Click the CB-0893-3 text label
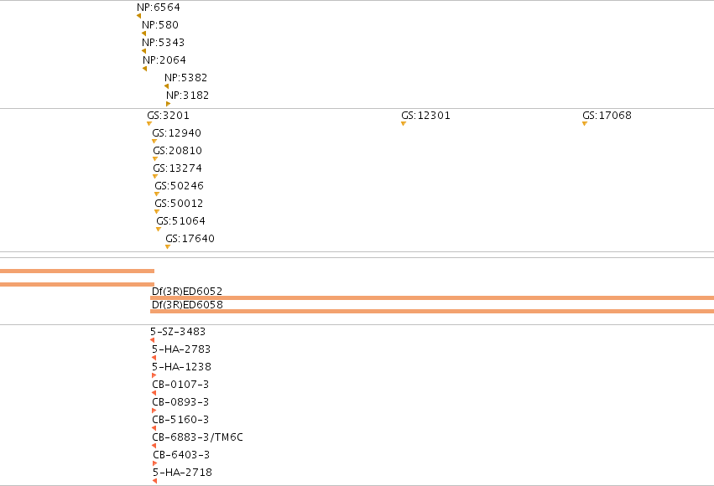Viewport: 714px width, 486px height. point(180,402)
